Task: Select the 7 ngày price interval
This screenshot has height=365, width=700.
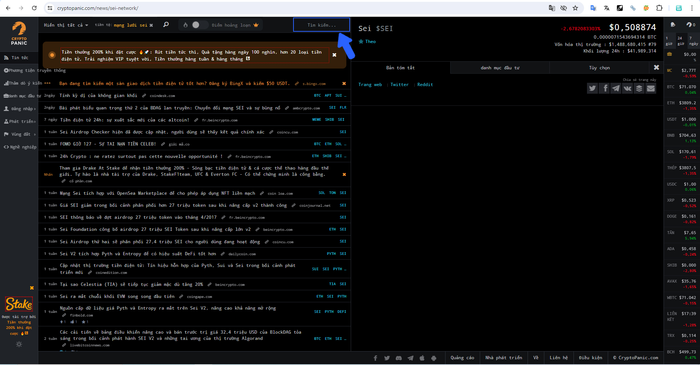Action: coord(693,40)
